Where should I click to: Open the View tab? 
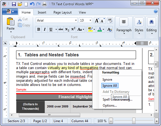(82, 12)
